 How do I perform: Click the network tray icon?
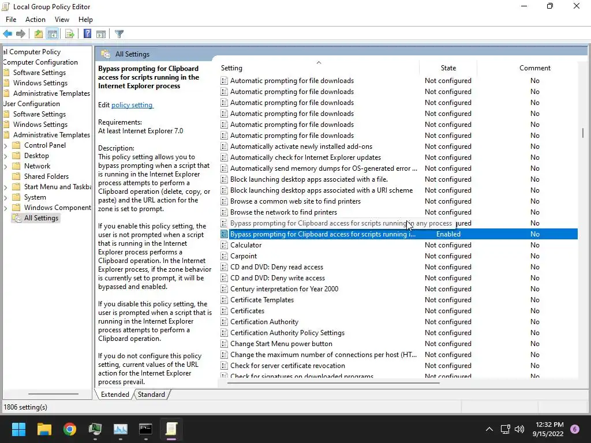tap(505, 429)
